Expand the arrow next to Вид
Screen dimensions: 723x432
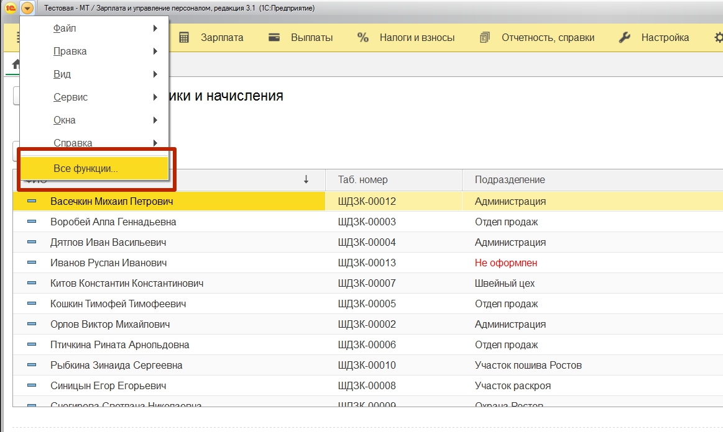(x=155, y=74)
